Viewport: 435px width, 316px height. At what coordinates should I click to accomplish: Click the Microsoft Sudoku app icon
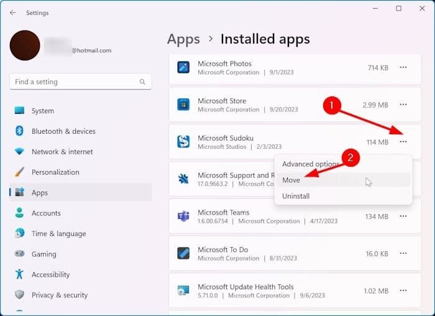point(183,142)
